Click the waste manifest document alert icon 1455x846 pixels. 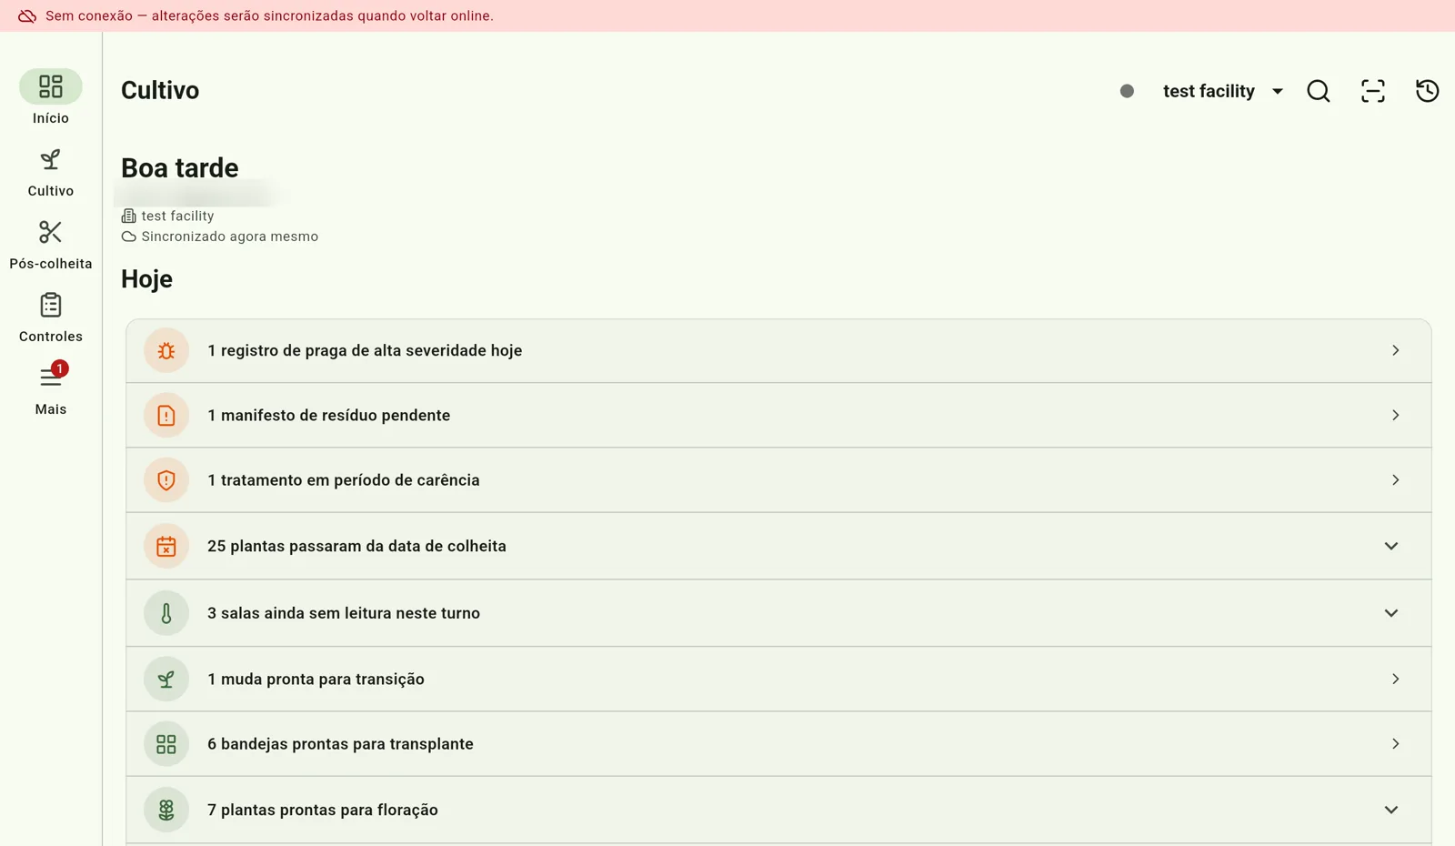166,416
